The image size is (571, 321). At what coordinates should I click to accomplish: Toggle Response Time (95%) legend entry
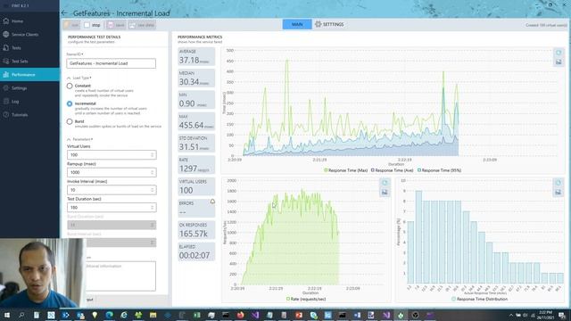point(439,170)
